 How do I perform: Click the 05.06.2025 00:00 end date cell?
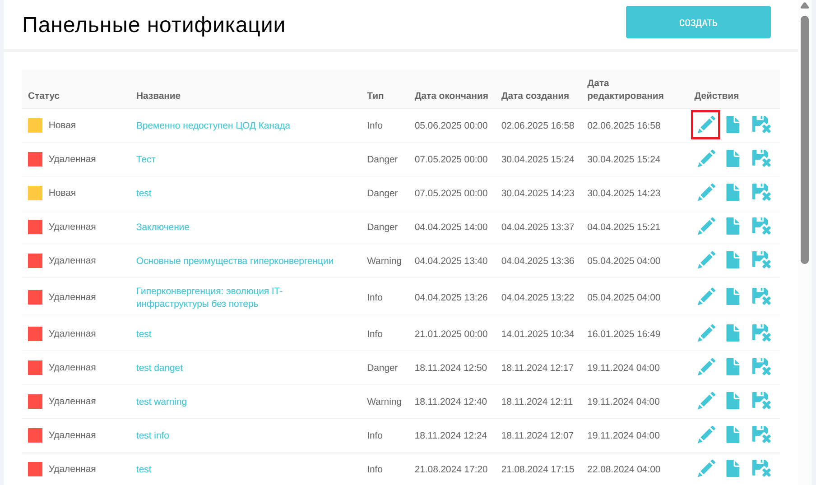tap(451, 125)
